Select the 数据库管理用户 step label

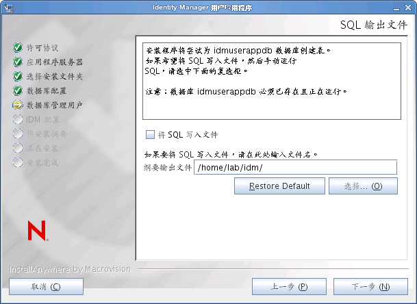tap(55, 105)
